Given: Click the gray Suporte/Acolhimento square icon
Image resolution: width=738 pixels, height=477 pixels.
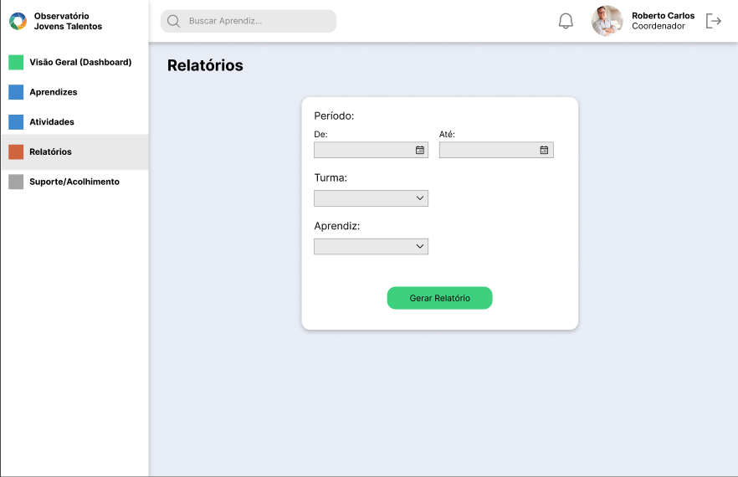Looking at the screenshot, I should [x=16, y=182].
